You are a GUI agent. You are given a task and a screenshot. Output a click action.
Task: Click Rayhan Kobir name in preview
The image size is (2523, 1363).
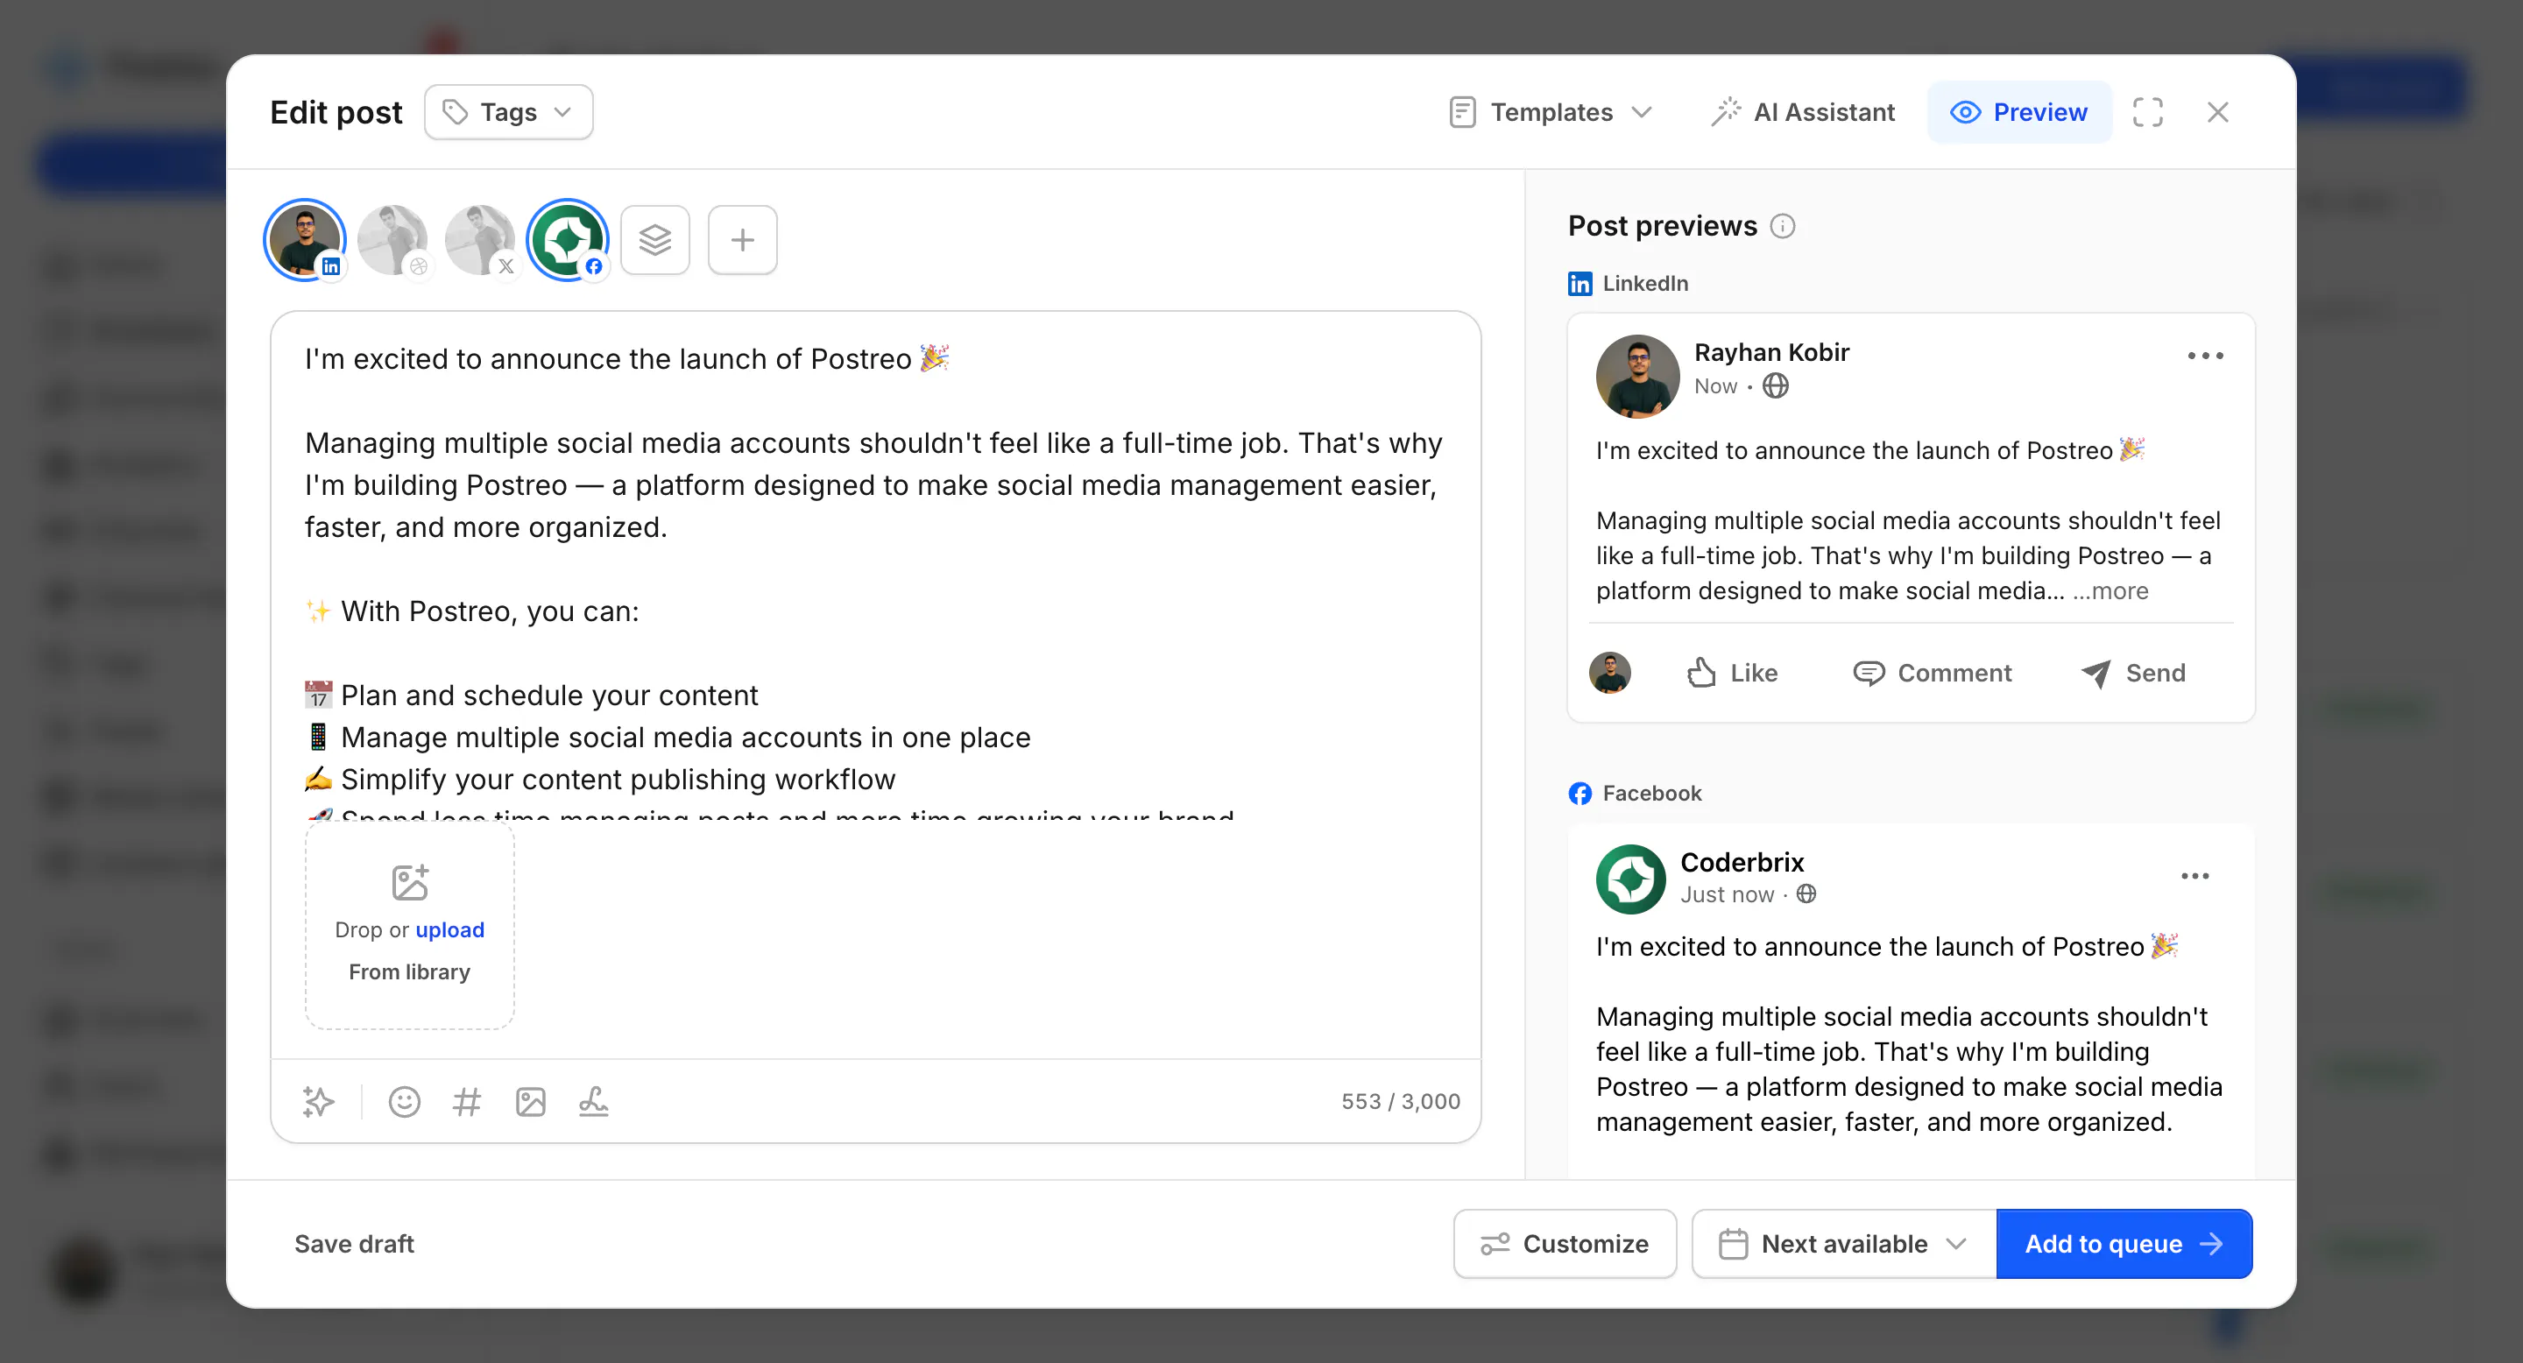1771,352
